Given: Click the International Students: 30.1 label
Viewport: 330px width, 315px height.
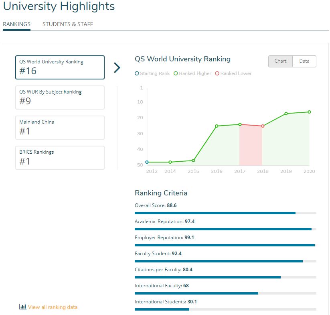Looking at the screenshot, I should (x=166, y=302).
